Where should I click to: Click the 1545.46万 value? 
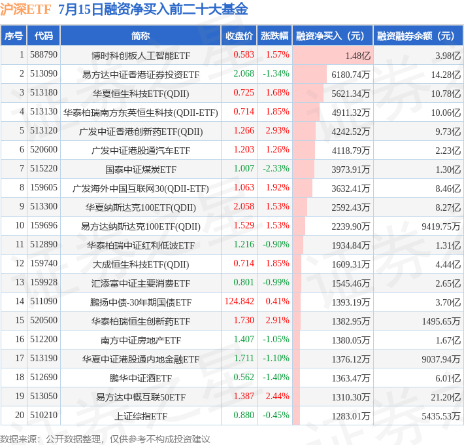(351, 283)
